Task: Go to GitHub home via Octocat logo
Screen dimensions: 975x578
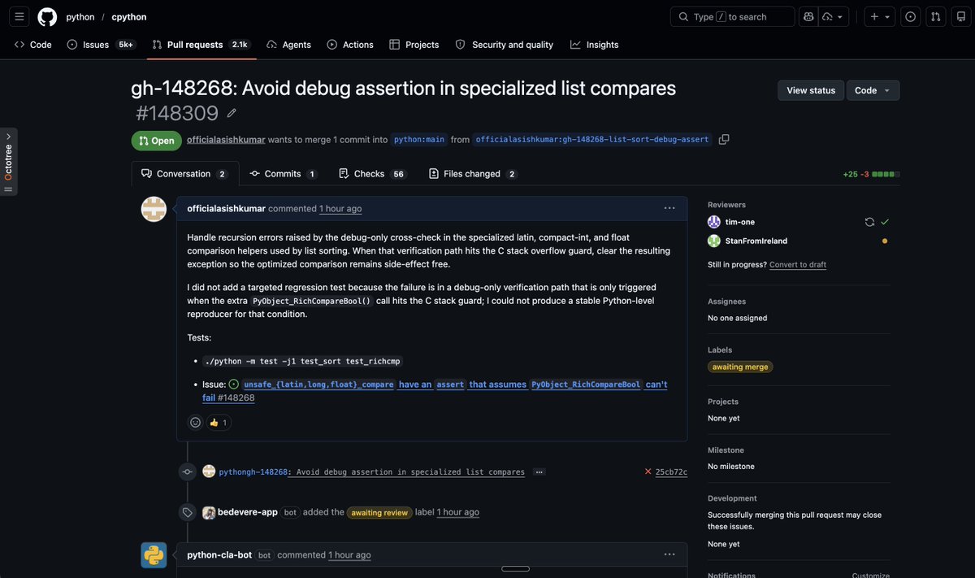Action: coord(47,16)
